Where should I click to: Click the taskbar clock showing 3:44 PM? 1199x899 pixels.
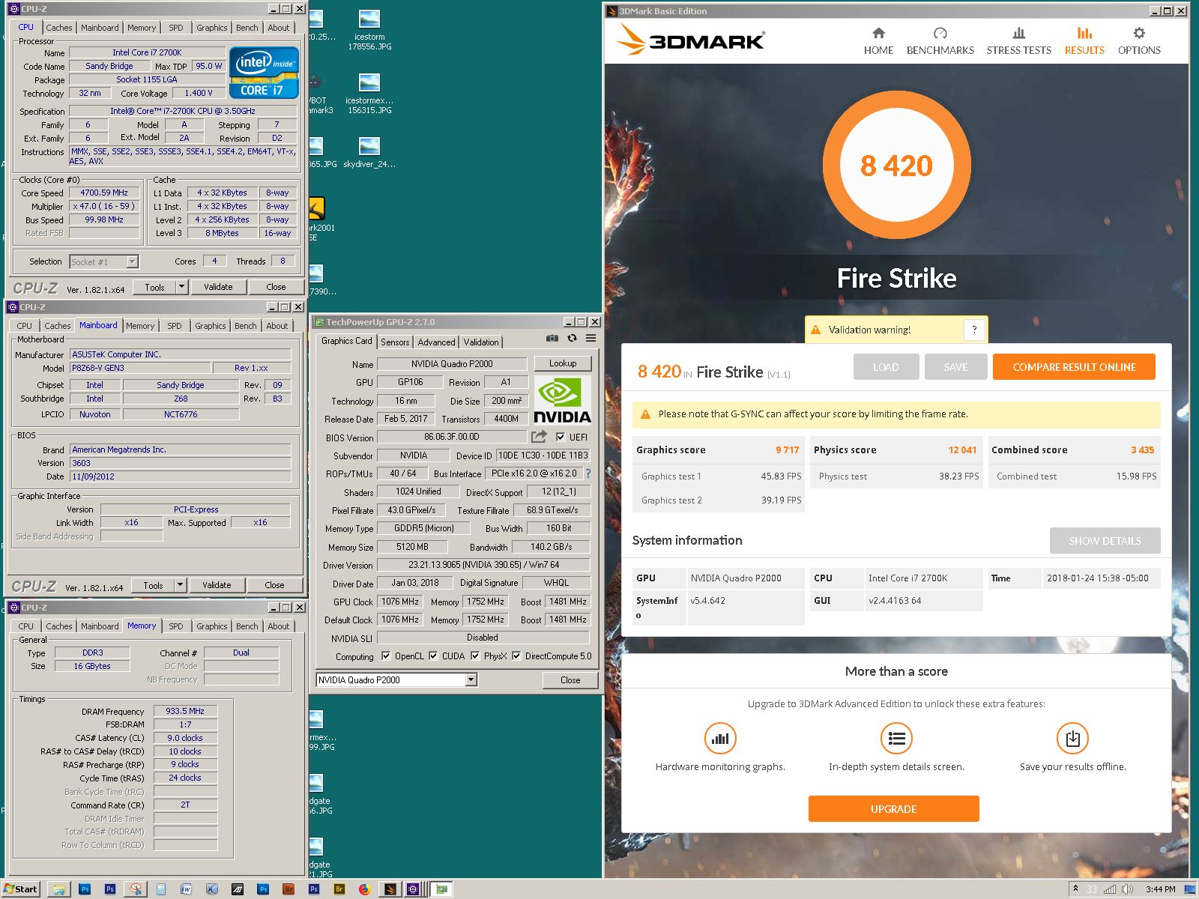[x=1160, y=889]
